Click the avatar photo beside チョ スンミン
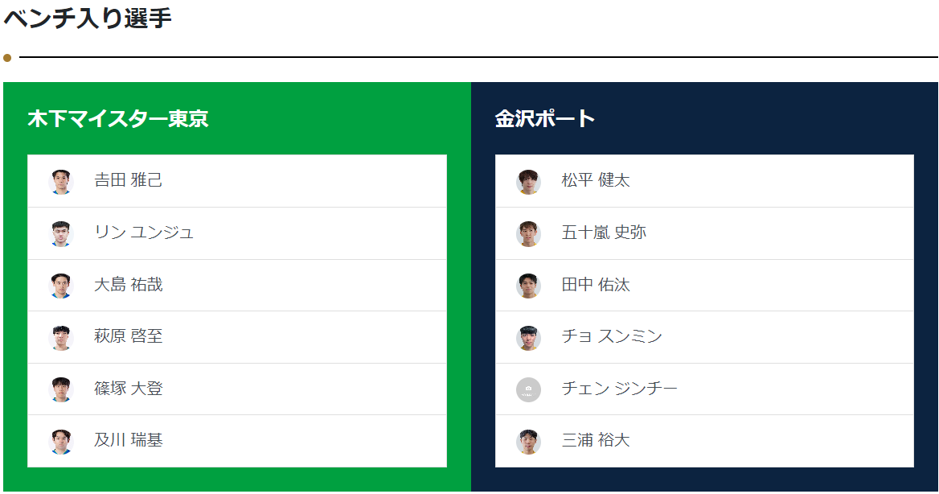The height and width of the screenshot is (494, 939). 528,338
